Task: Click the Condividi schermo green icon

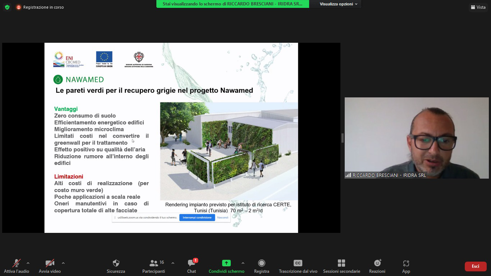Action: [226, 263]
